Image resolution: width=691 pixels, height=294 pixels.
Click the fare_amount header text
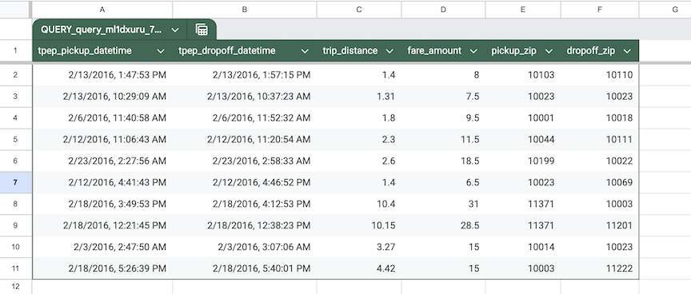coord(434,51)
